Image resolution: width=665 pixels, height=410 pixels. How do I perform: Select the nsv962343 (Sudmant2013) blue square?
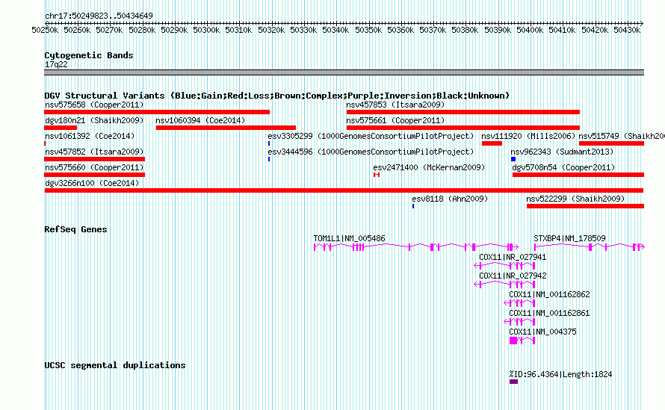pos(513,159)
